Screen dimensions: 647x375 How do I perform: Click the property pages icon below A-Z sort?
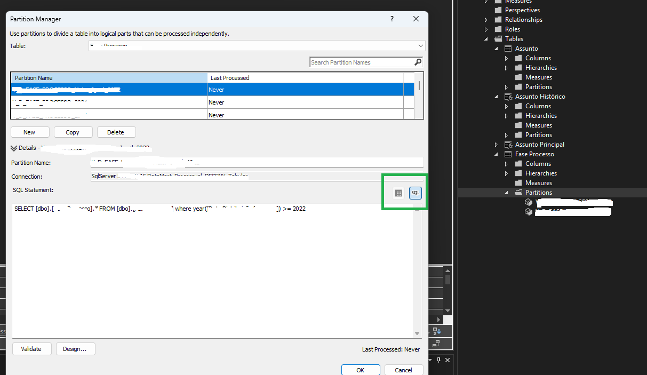click(436, 343)
